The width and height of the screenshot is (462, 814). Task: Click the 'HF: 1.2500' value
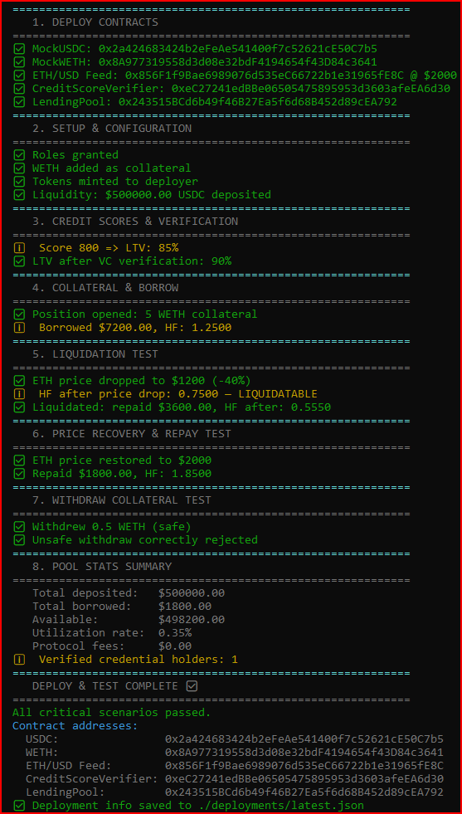click(x=198, y=328)
